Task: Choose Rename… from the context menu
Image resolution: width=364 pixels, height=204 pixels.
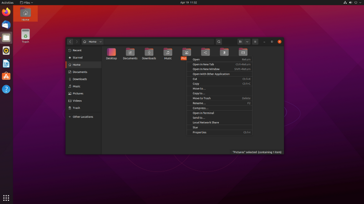Action: pyautogui.click(x=199, y=103)
